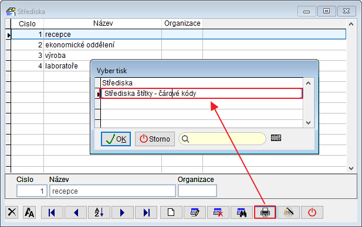Jump to the last record
362x227 pixels.
click(146, 212)
